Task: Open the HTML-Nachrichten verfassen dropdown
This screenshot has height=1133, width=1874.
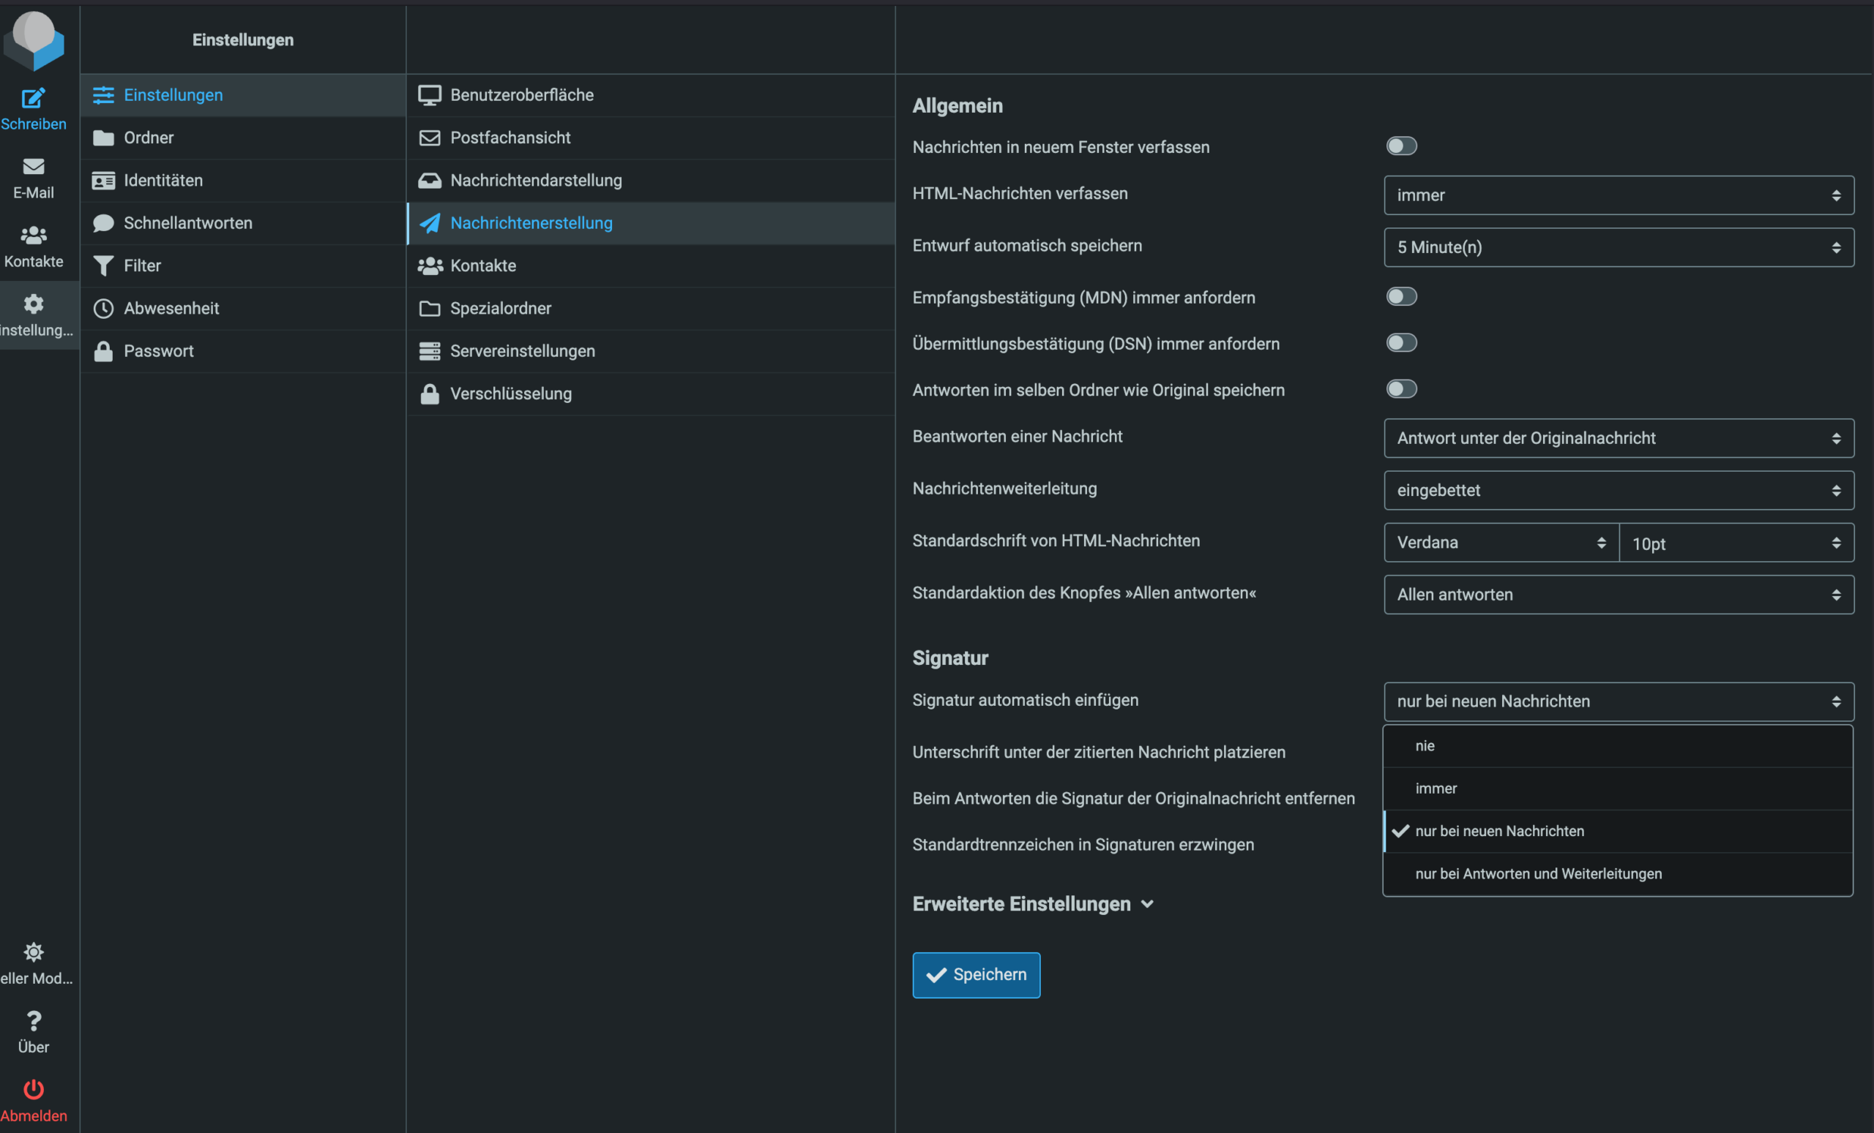Action: [1618, 195]
